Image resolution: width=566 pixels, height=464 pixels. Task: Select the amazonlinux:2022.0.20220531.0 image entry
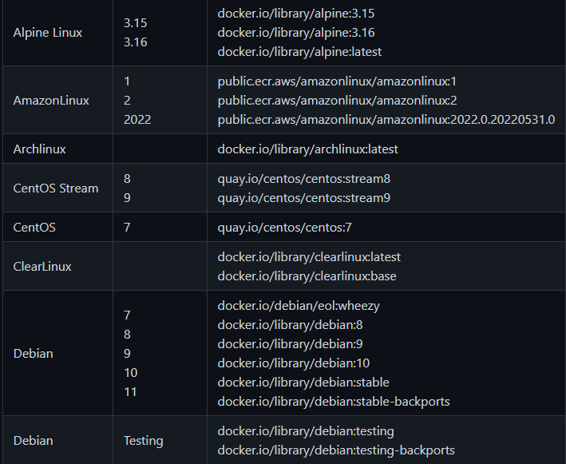click(x=386, y=120)
